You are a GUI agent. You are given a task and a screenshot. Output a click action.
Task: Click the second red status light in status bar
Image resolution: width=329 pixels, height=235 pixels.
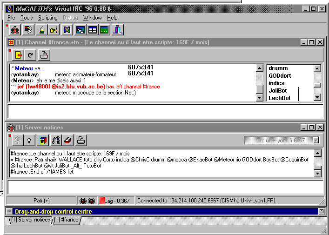[91, 201]
